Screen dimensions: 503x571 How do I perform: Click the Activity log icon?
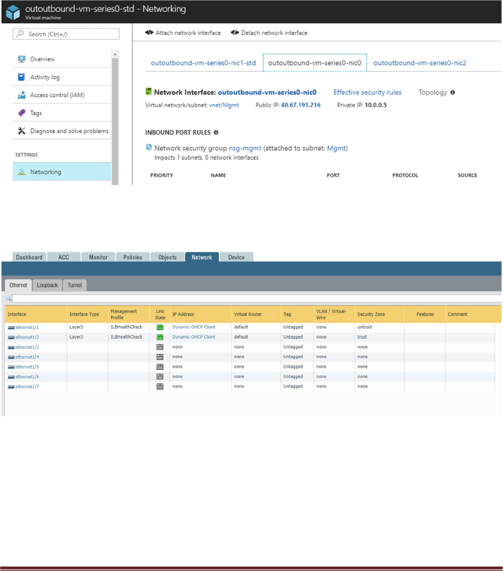pyautogui.click(x=22, y=77)
